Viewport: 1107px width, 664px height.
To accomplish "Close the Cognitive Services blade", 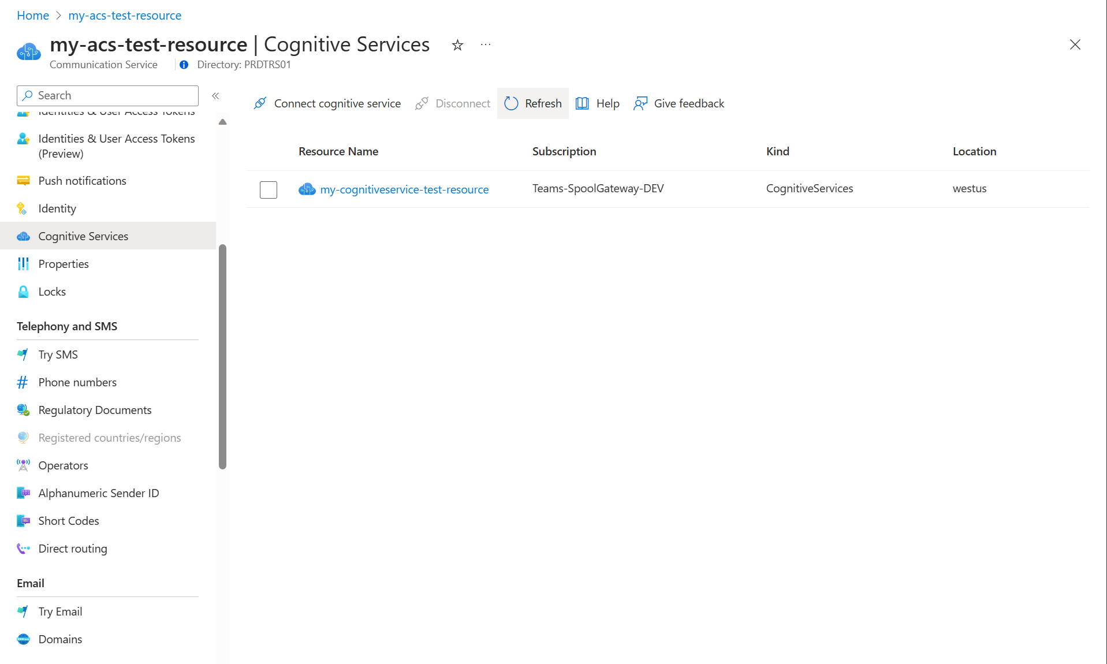I will click(x=1075, y=44).
